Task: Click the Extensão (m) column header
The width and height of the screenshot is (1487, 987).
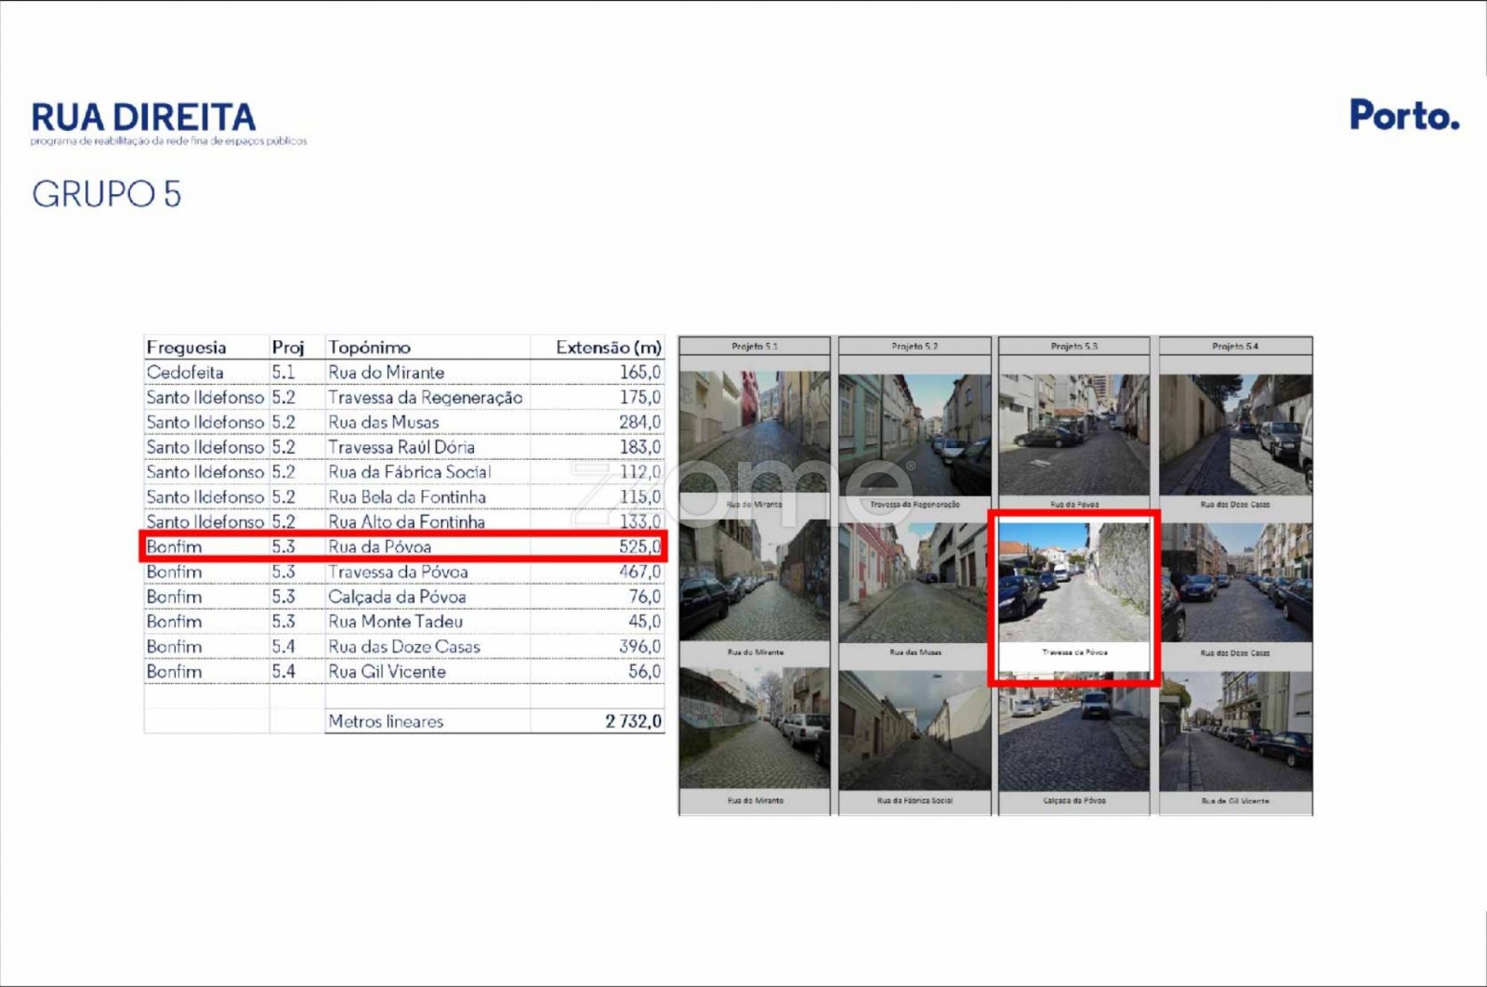Action: point(608,348)
